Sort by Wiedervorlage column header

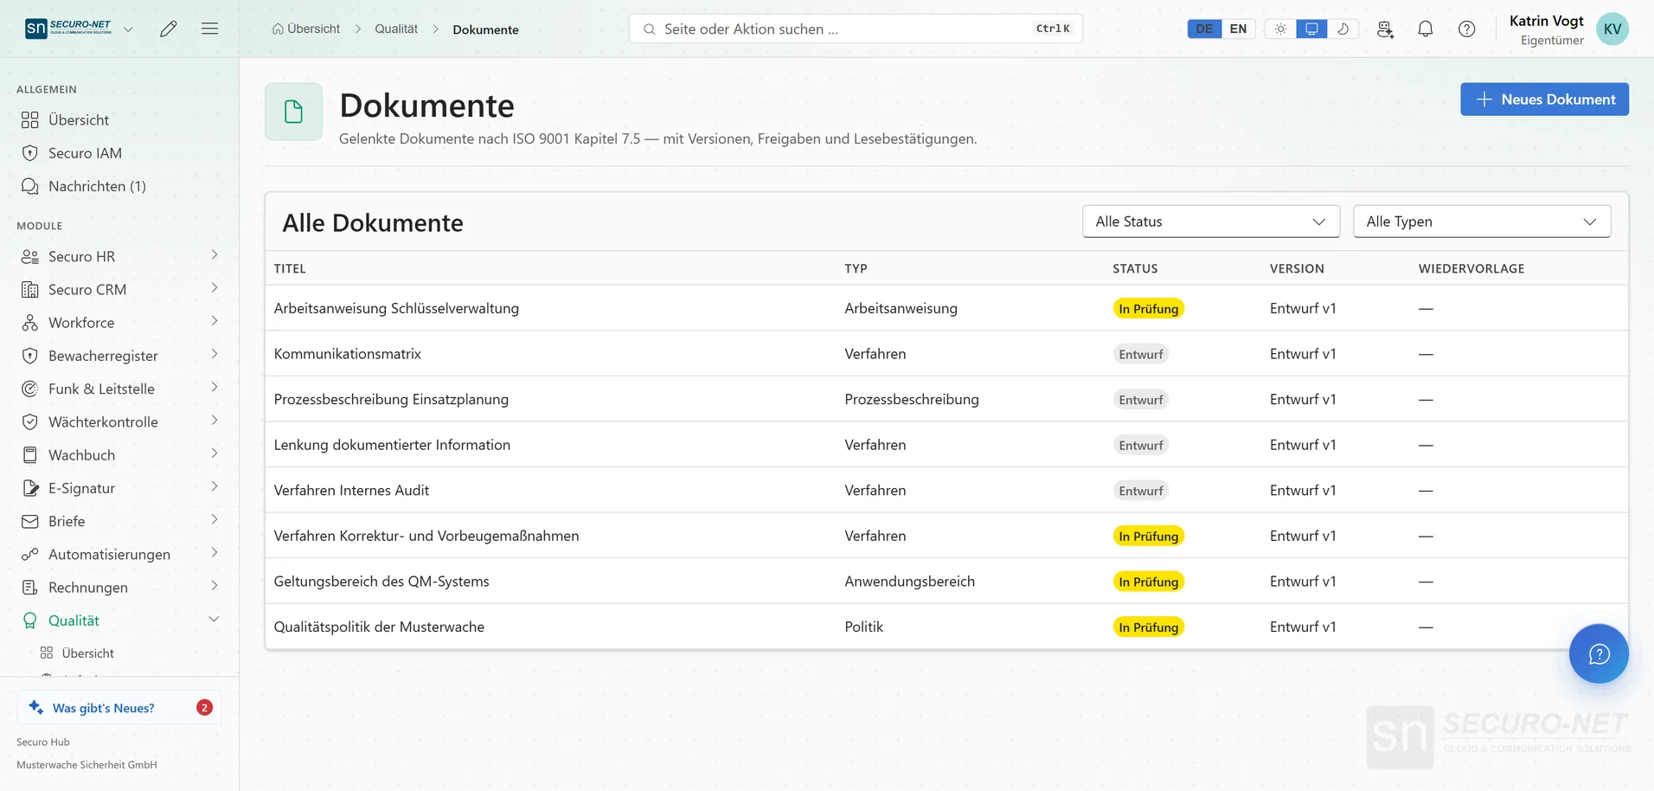click(1471, 268)
